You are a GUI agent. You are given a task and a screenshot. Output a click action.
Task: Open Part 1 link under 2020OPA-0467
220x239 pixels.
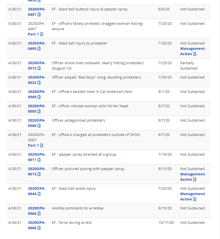33,34
